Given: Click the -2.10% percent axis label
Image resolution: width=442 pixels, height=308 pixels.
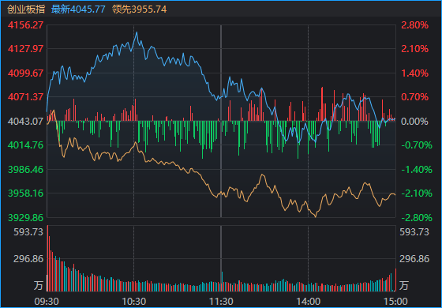Looking at the screenshot, I should [417, 193].
